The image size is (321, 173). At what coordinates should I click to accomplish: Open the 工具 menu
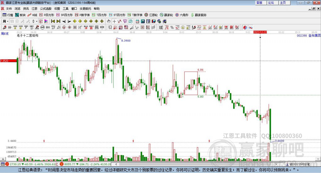pyautogui.click(x=66, y=8)
